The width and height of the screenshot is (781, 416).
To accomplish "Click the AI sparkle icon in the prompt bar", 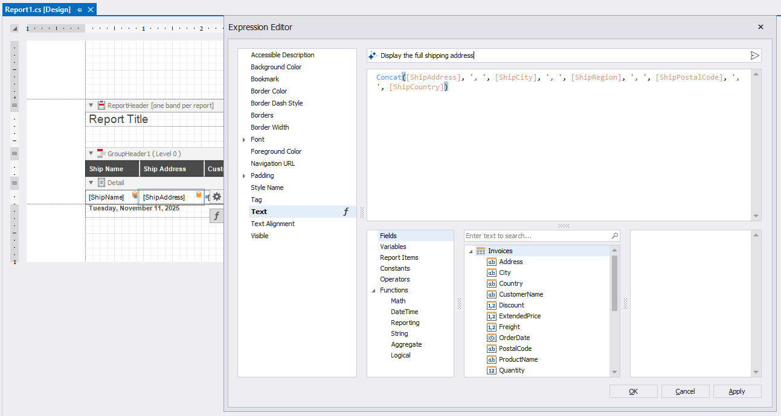I will (373, 55).
